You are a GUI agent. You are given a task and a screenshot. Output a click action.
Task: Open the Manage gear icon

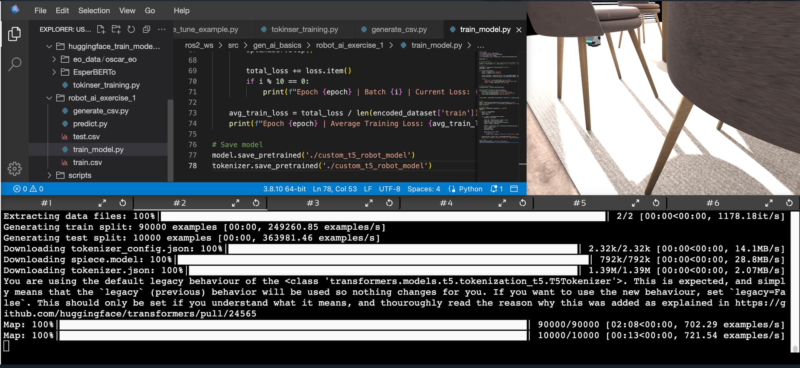point(15,169)
